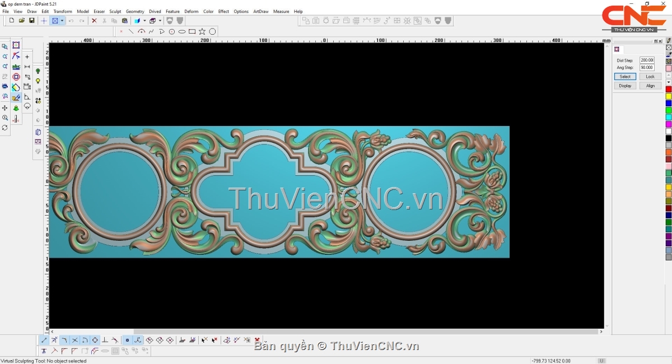Click the star shape drawing tool
This screenshot has height=364, width=672.
tap(202, 32)
